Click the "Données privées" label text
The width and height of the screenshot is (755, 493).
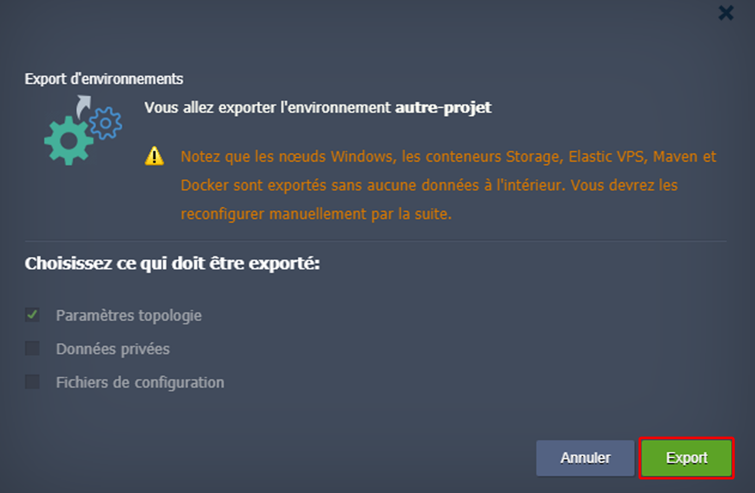pyautogui.click(x=113, y=349)
